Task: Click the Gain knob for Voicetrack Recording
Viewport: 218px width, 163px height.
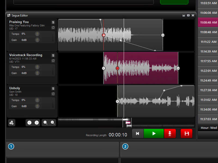Action: click(37, 73)
